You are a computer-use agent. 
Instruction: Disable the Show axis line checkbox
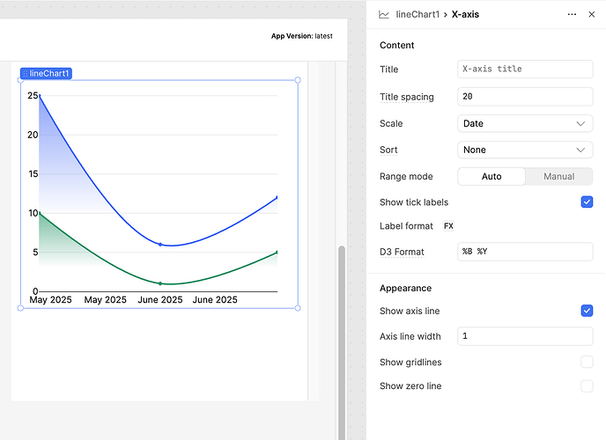(x=587, y=311)
